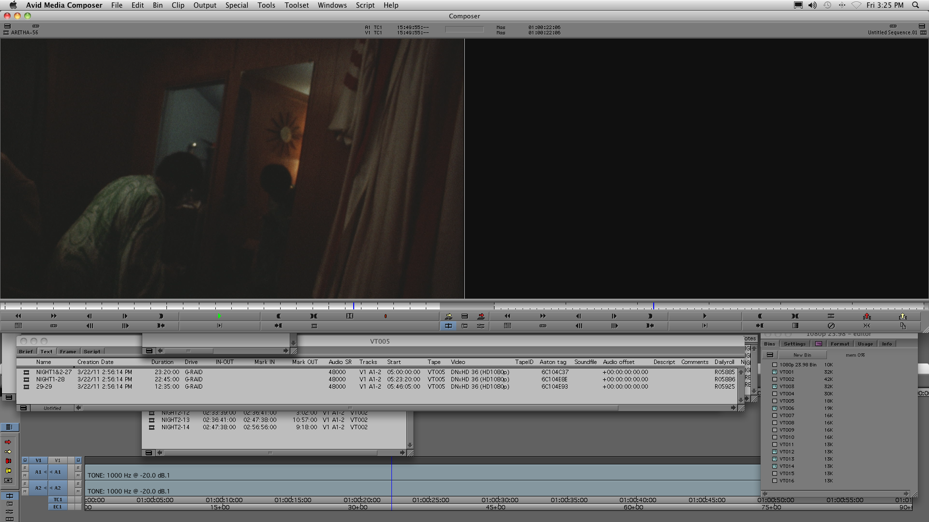This screenshot has height=522, width=929.
Task: Click the red Lift icon under record monitor
Action: coord(867,316)
